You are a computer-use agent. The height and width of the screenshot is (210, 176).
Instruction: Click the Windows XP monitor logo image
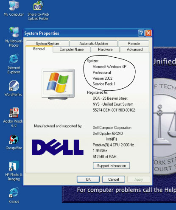[58, 84]
